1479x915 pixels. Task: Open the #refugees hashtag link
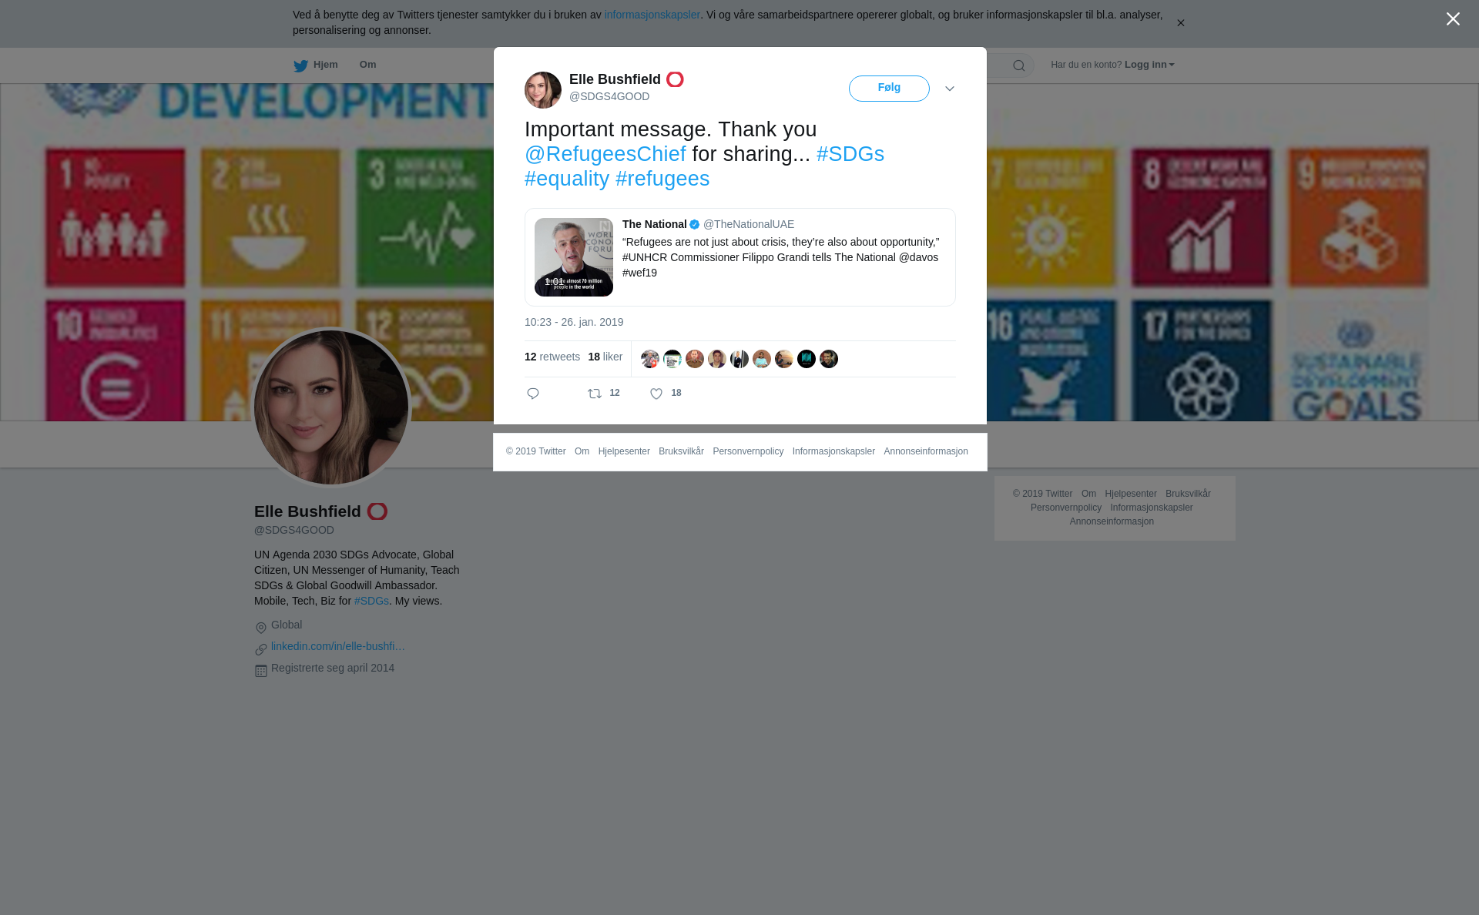click(x=662, y=179)
